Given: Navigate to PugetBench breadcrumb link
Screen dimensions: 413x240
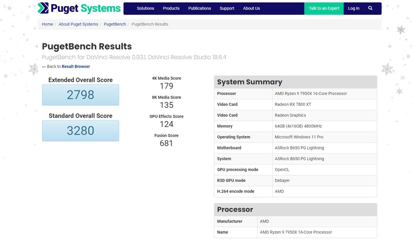Looking at the screenshot, I should [115, 24].
